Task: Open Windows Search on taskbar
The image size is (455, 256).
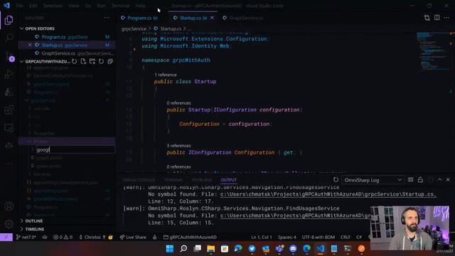Action: (x=183, y=249)
